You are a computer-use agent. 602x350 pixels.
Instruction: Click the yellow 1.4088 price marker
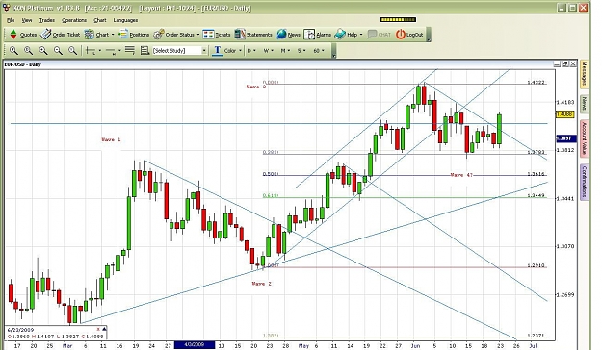pyautogui.click(x=564, y=114)
